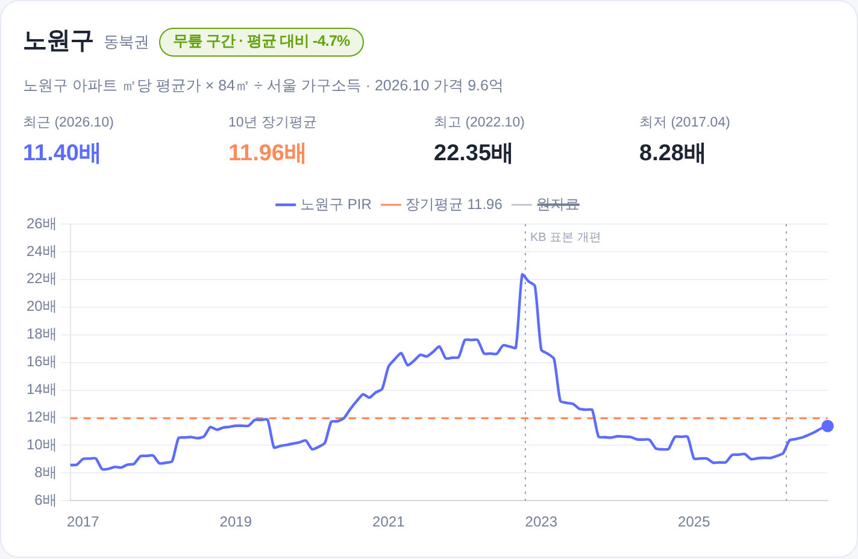Toggle the 노원구 PIR legend series
Viewport: 858px width, 559px height.
pos(324,205)
